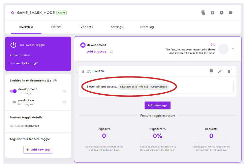Click '0 strategies' under production
247x167 pixels.
(x=26, y=104)
